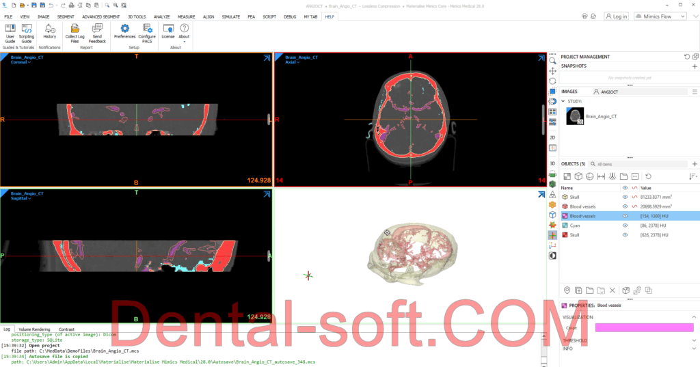This screenshot has height=367, width=700.
Task: Open the About dropdown
Action: [184, 33]
